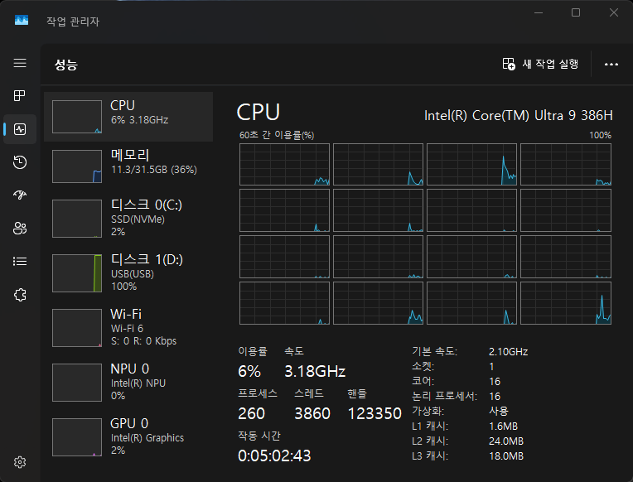This screenshot has height=482, width=633.
Task: Open App history page icon
Action: click(20, 162)
